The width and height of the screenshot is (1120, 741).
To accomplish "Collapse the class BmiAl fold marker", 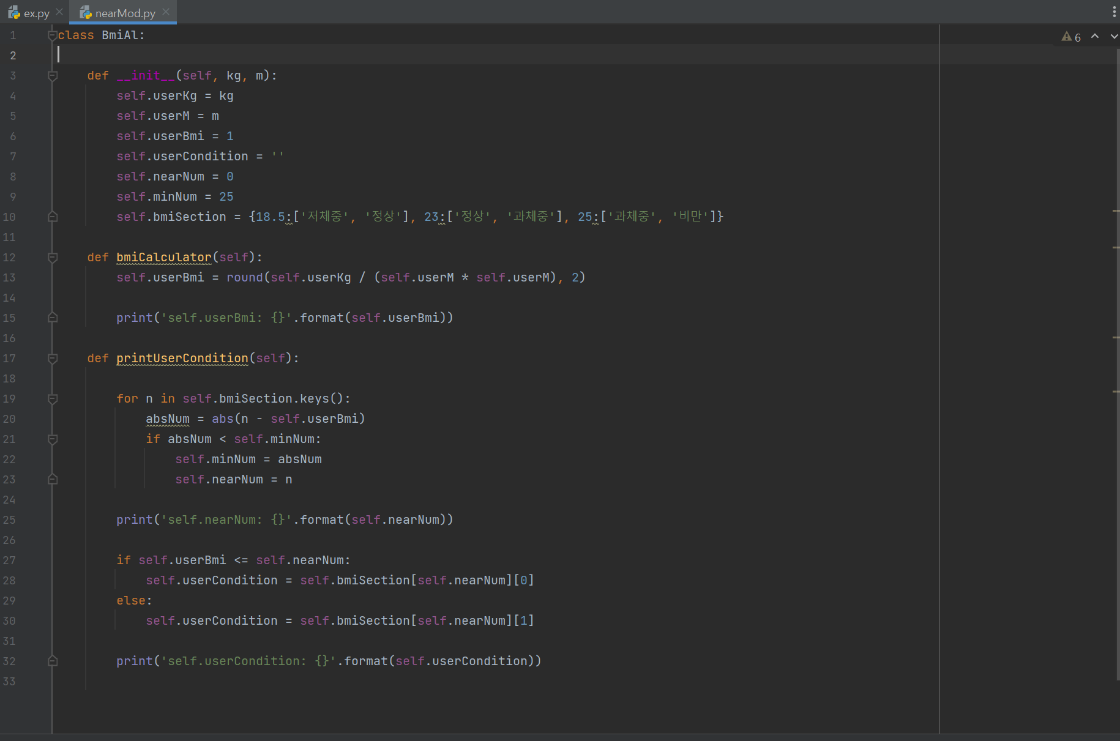I will [53, 35].
